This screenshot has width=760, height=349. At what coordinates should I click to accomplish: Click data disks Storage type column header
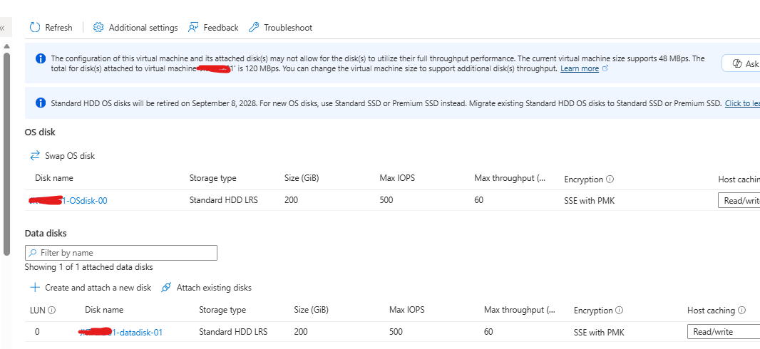coord(222,310)
